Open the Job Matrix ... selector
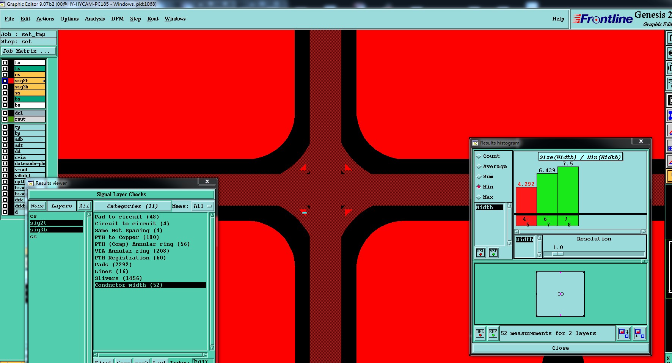Screen dimensions: 672x363 tap(28, 51)
